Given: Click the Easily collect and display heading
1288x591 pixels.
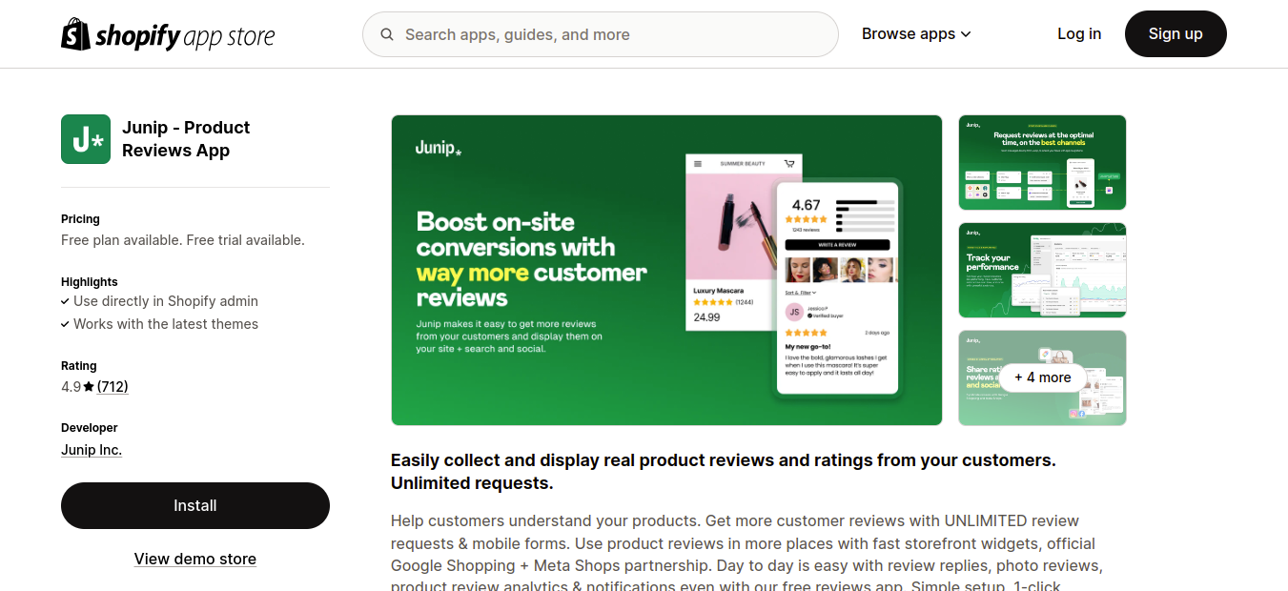Looking at the screenshot, I should coord(724,472).
